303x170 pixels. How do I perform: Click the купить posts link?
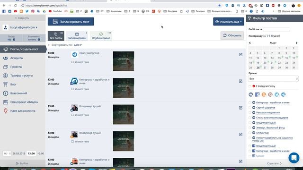point(32,40)
